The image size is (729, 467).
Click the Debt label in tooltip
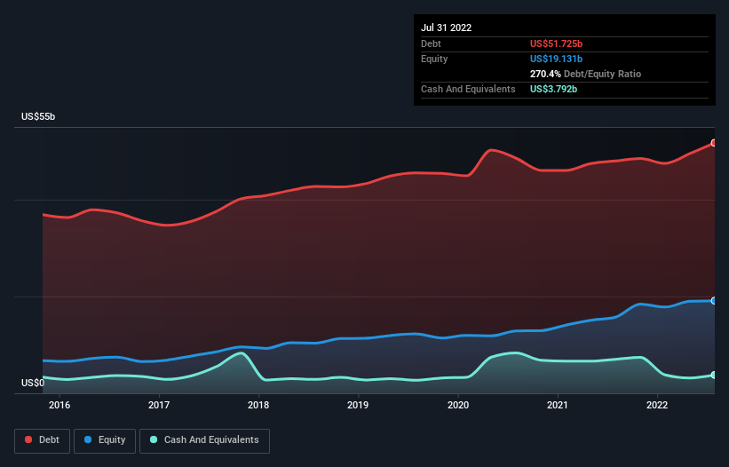[x=431, y=44]
